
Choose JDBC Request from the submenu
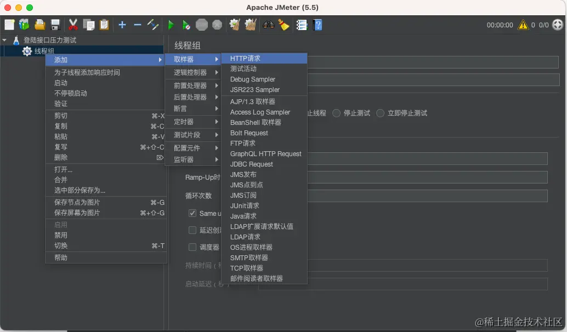(251, 164)
